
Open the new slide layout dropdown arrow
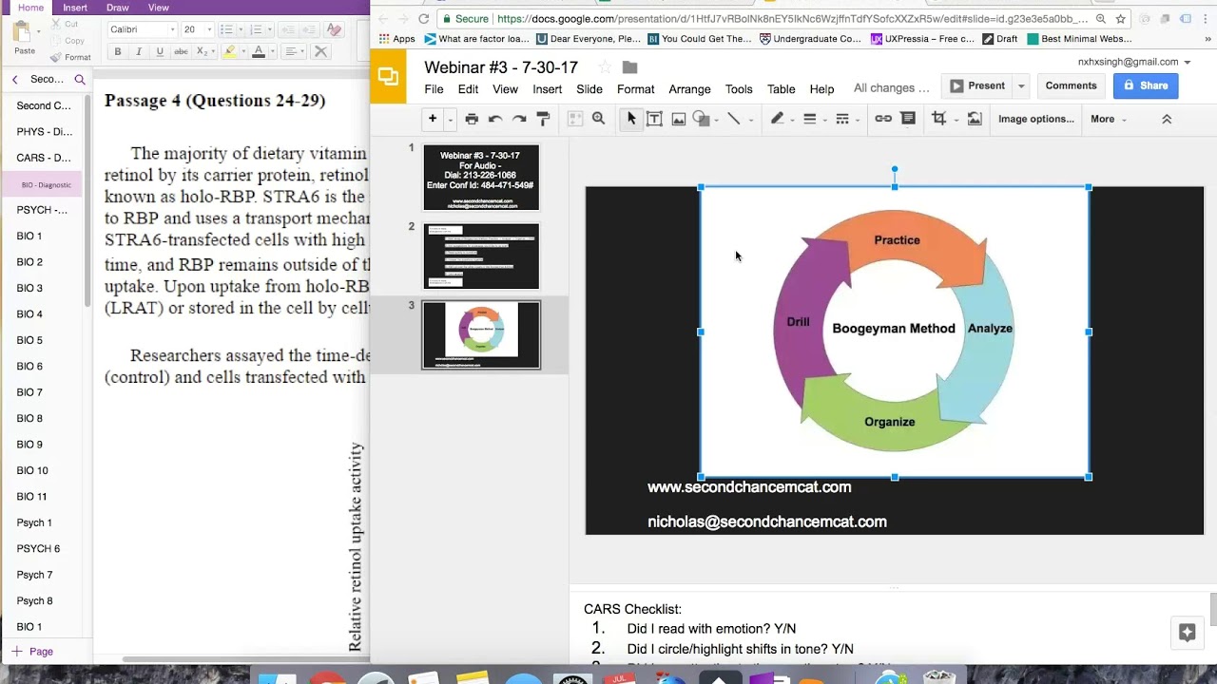pyautogui.click(x=450, y=120)
